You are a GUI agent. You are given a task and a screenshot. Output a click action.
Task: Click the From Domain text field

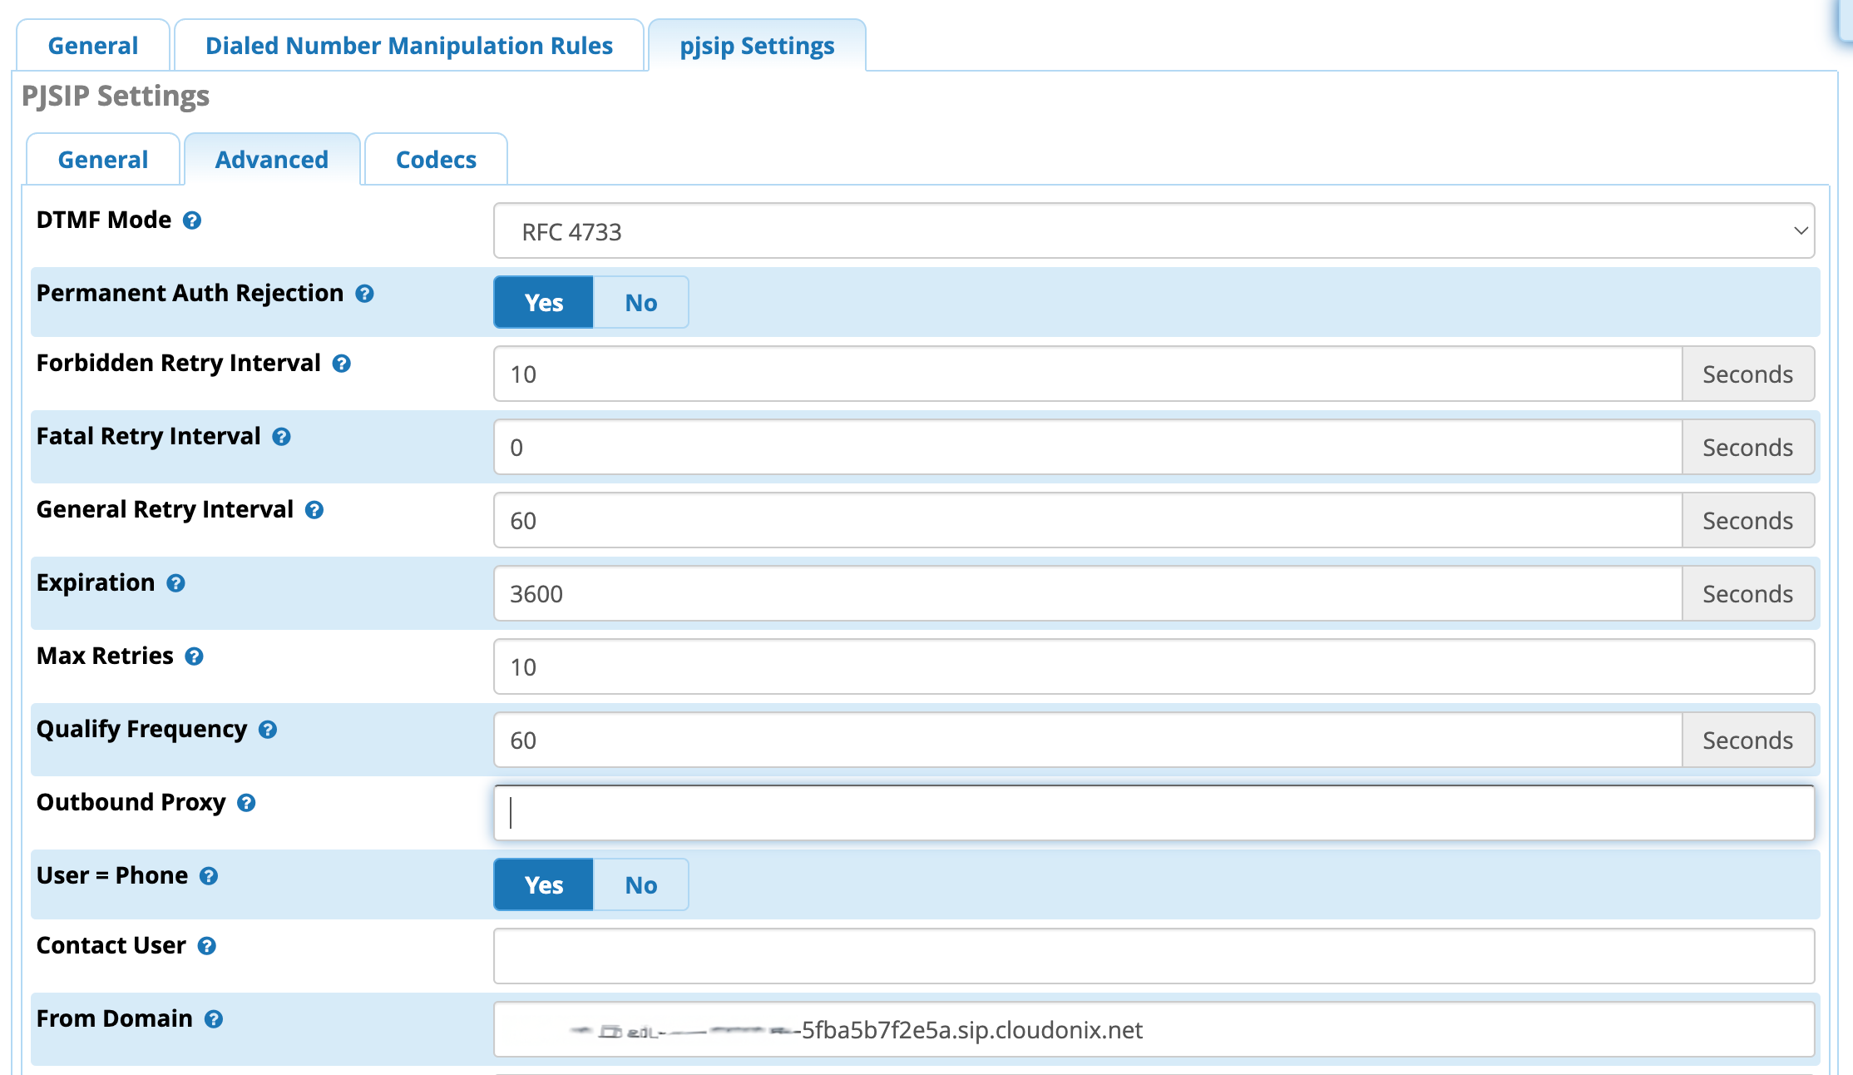click(1153, 1029)
